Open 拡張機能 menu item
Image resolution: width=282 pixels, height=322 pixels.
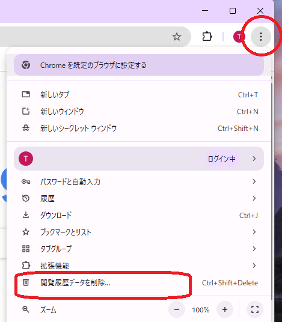point(139,266)
